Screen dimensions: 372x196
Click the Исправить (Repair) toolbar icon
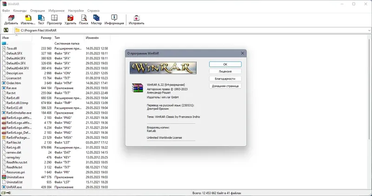click(x=136, y=18)
